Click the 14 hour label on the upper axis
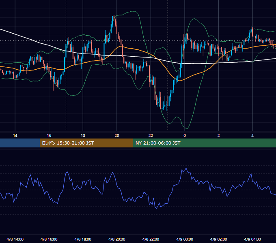Image resolution: width=276 pixels, height=243 pixels. (15, 136)
